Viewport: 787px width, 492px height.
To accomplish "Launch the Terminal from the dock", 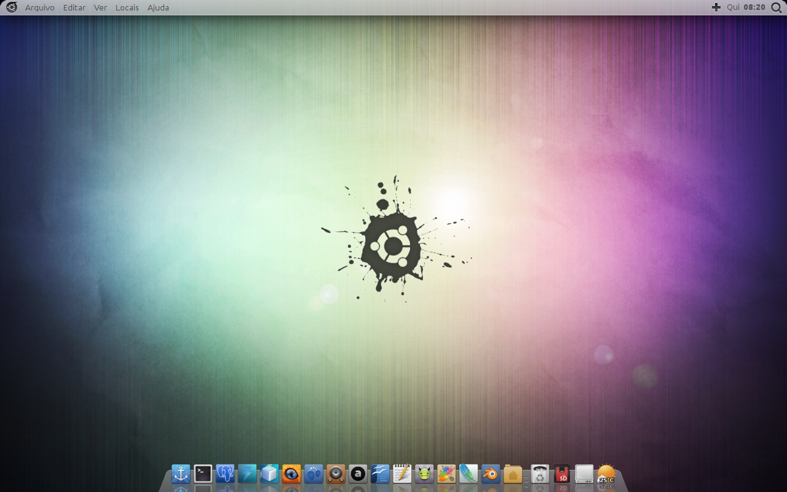I will pyautogui.click(x=203, y=474).
